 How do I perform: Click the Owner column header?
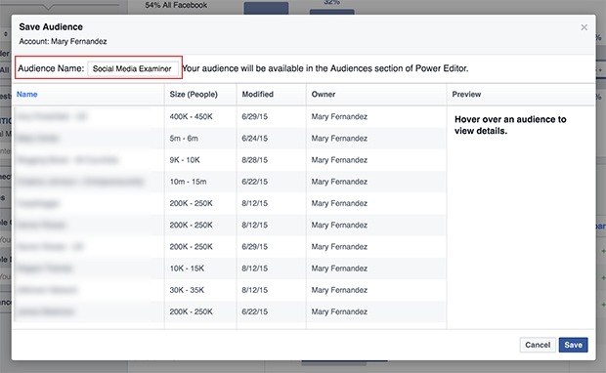324,94
